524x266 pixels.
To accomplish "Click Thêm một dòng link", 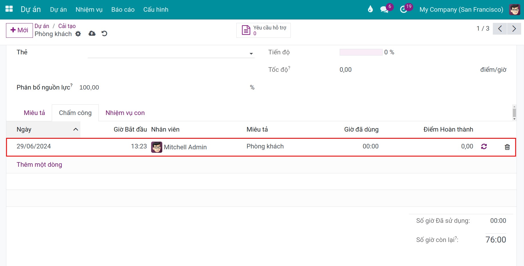I will pos(39,164).
